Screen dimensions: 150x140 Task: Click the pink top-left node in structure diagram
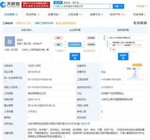pyautogui.click(x=58, y=38)
